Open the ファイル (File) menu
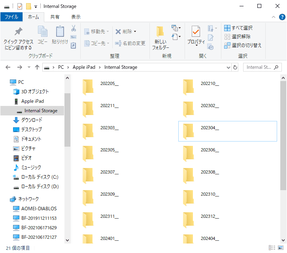 coord(11,17)
